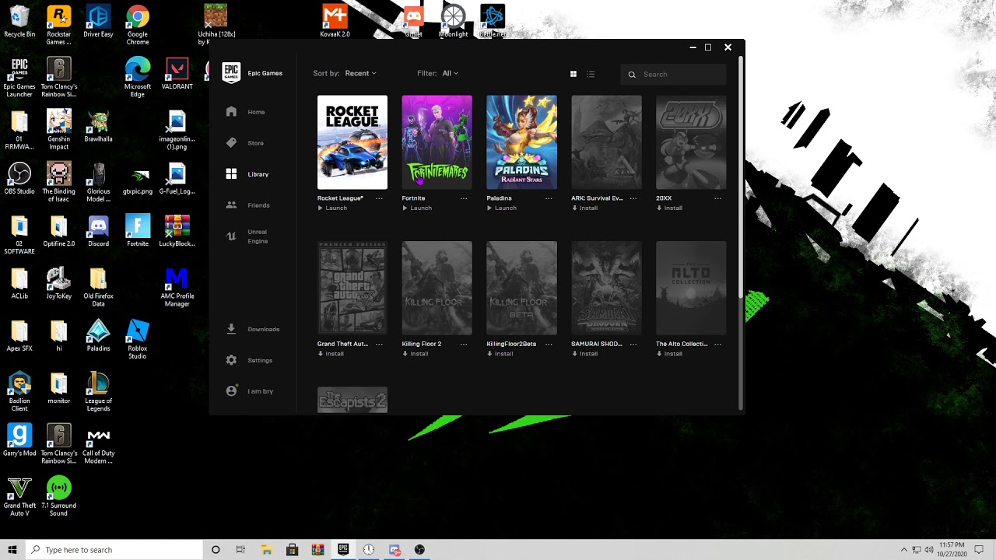Open options menu for SAMURAI SHODOWN

pyautogui.click(x=633, y=344)
